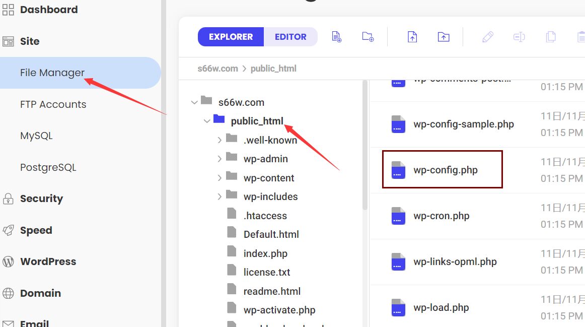The image size is (585, 327).
Task: Click the New Folder toolbar icon
Action: click(368, 37)
